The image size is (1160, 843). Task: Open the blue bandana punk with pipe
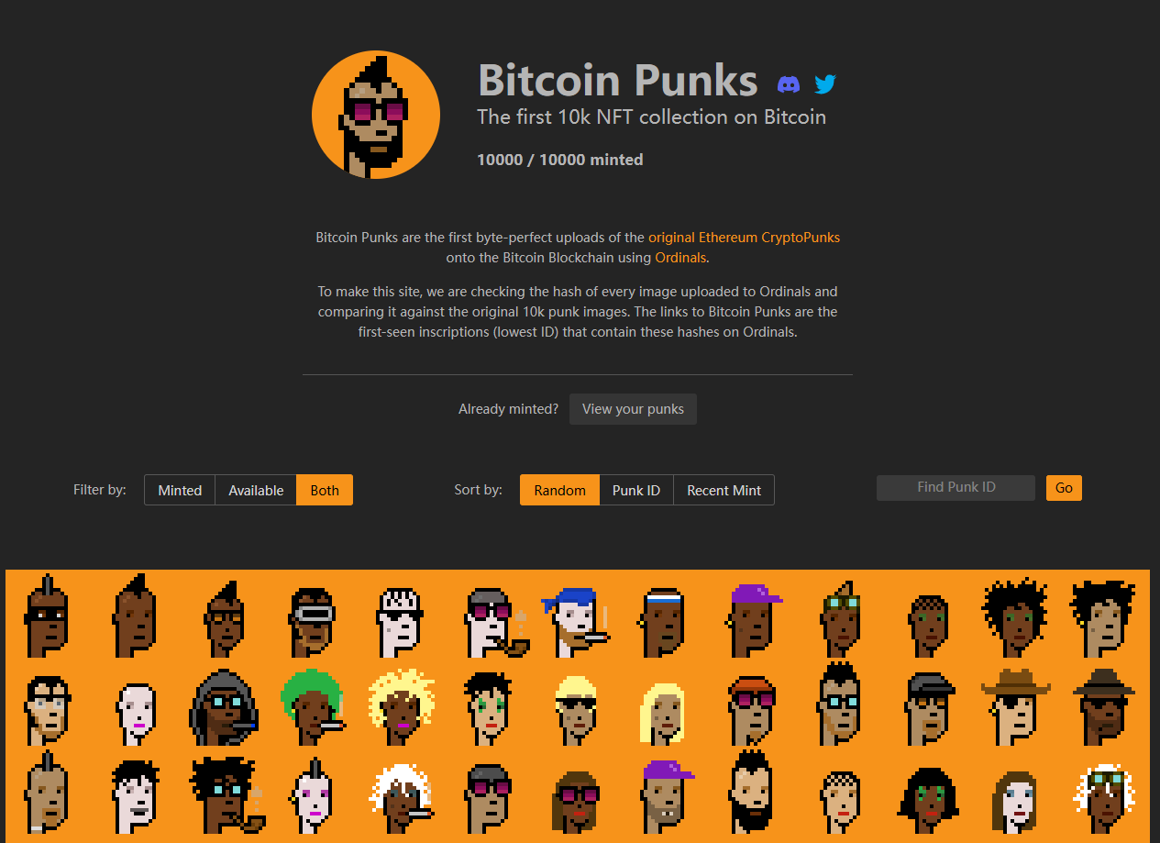(575, 621)
